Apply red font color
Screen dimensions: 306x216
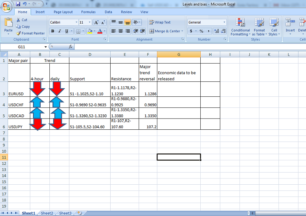coord(100,31)
